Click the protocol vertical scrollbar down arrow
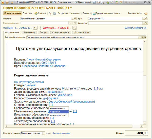Image resolution: width=152 pixels, height=139 pixels. click(145, 123)
